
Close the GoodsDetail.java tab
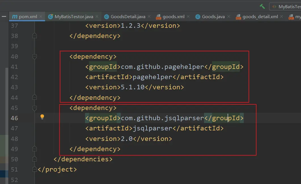point(149,17)
